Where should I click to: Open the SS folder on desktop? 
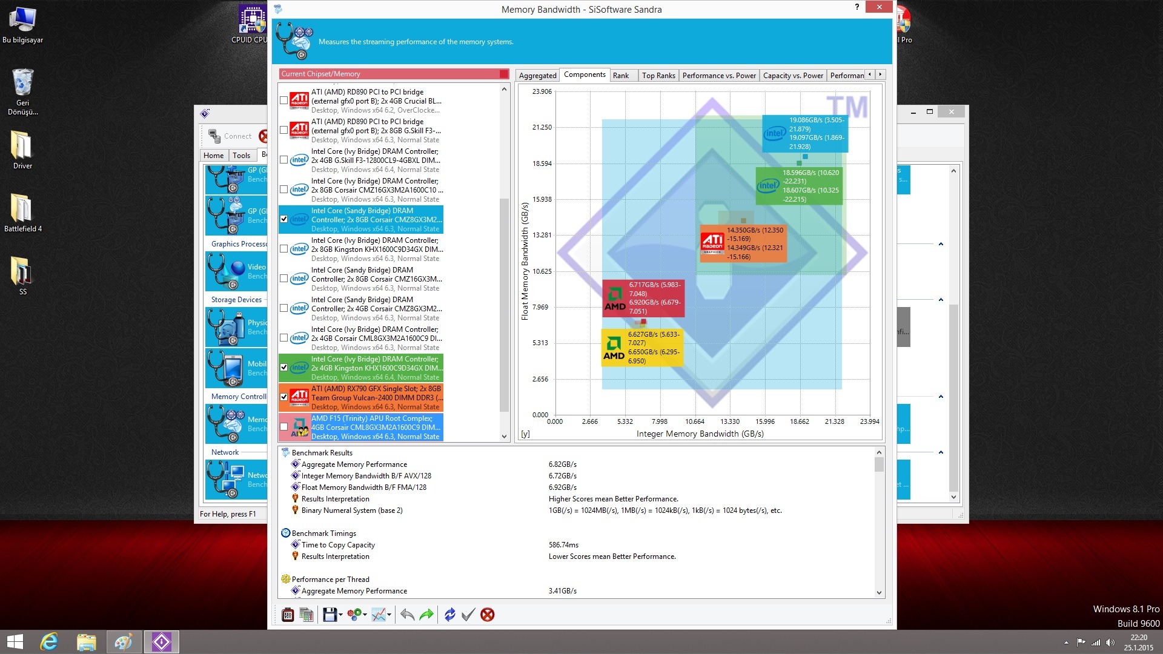point(22,276)
